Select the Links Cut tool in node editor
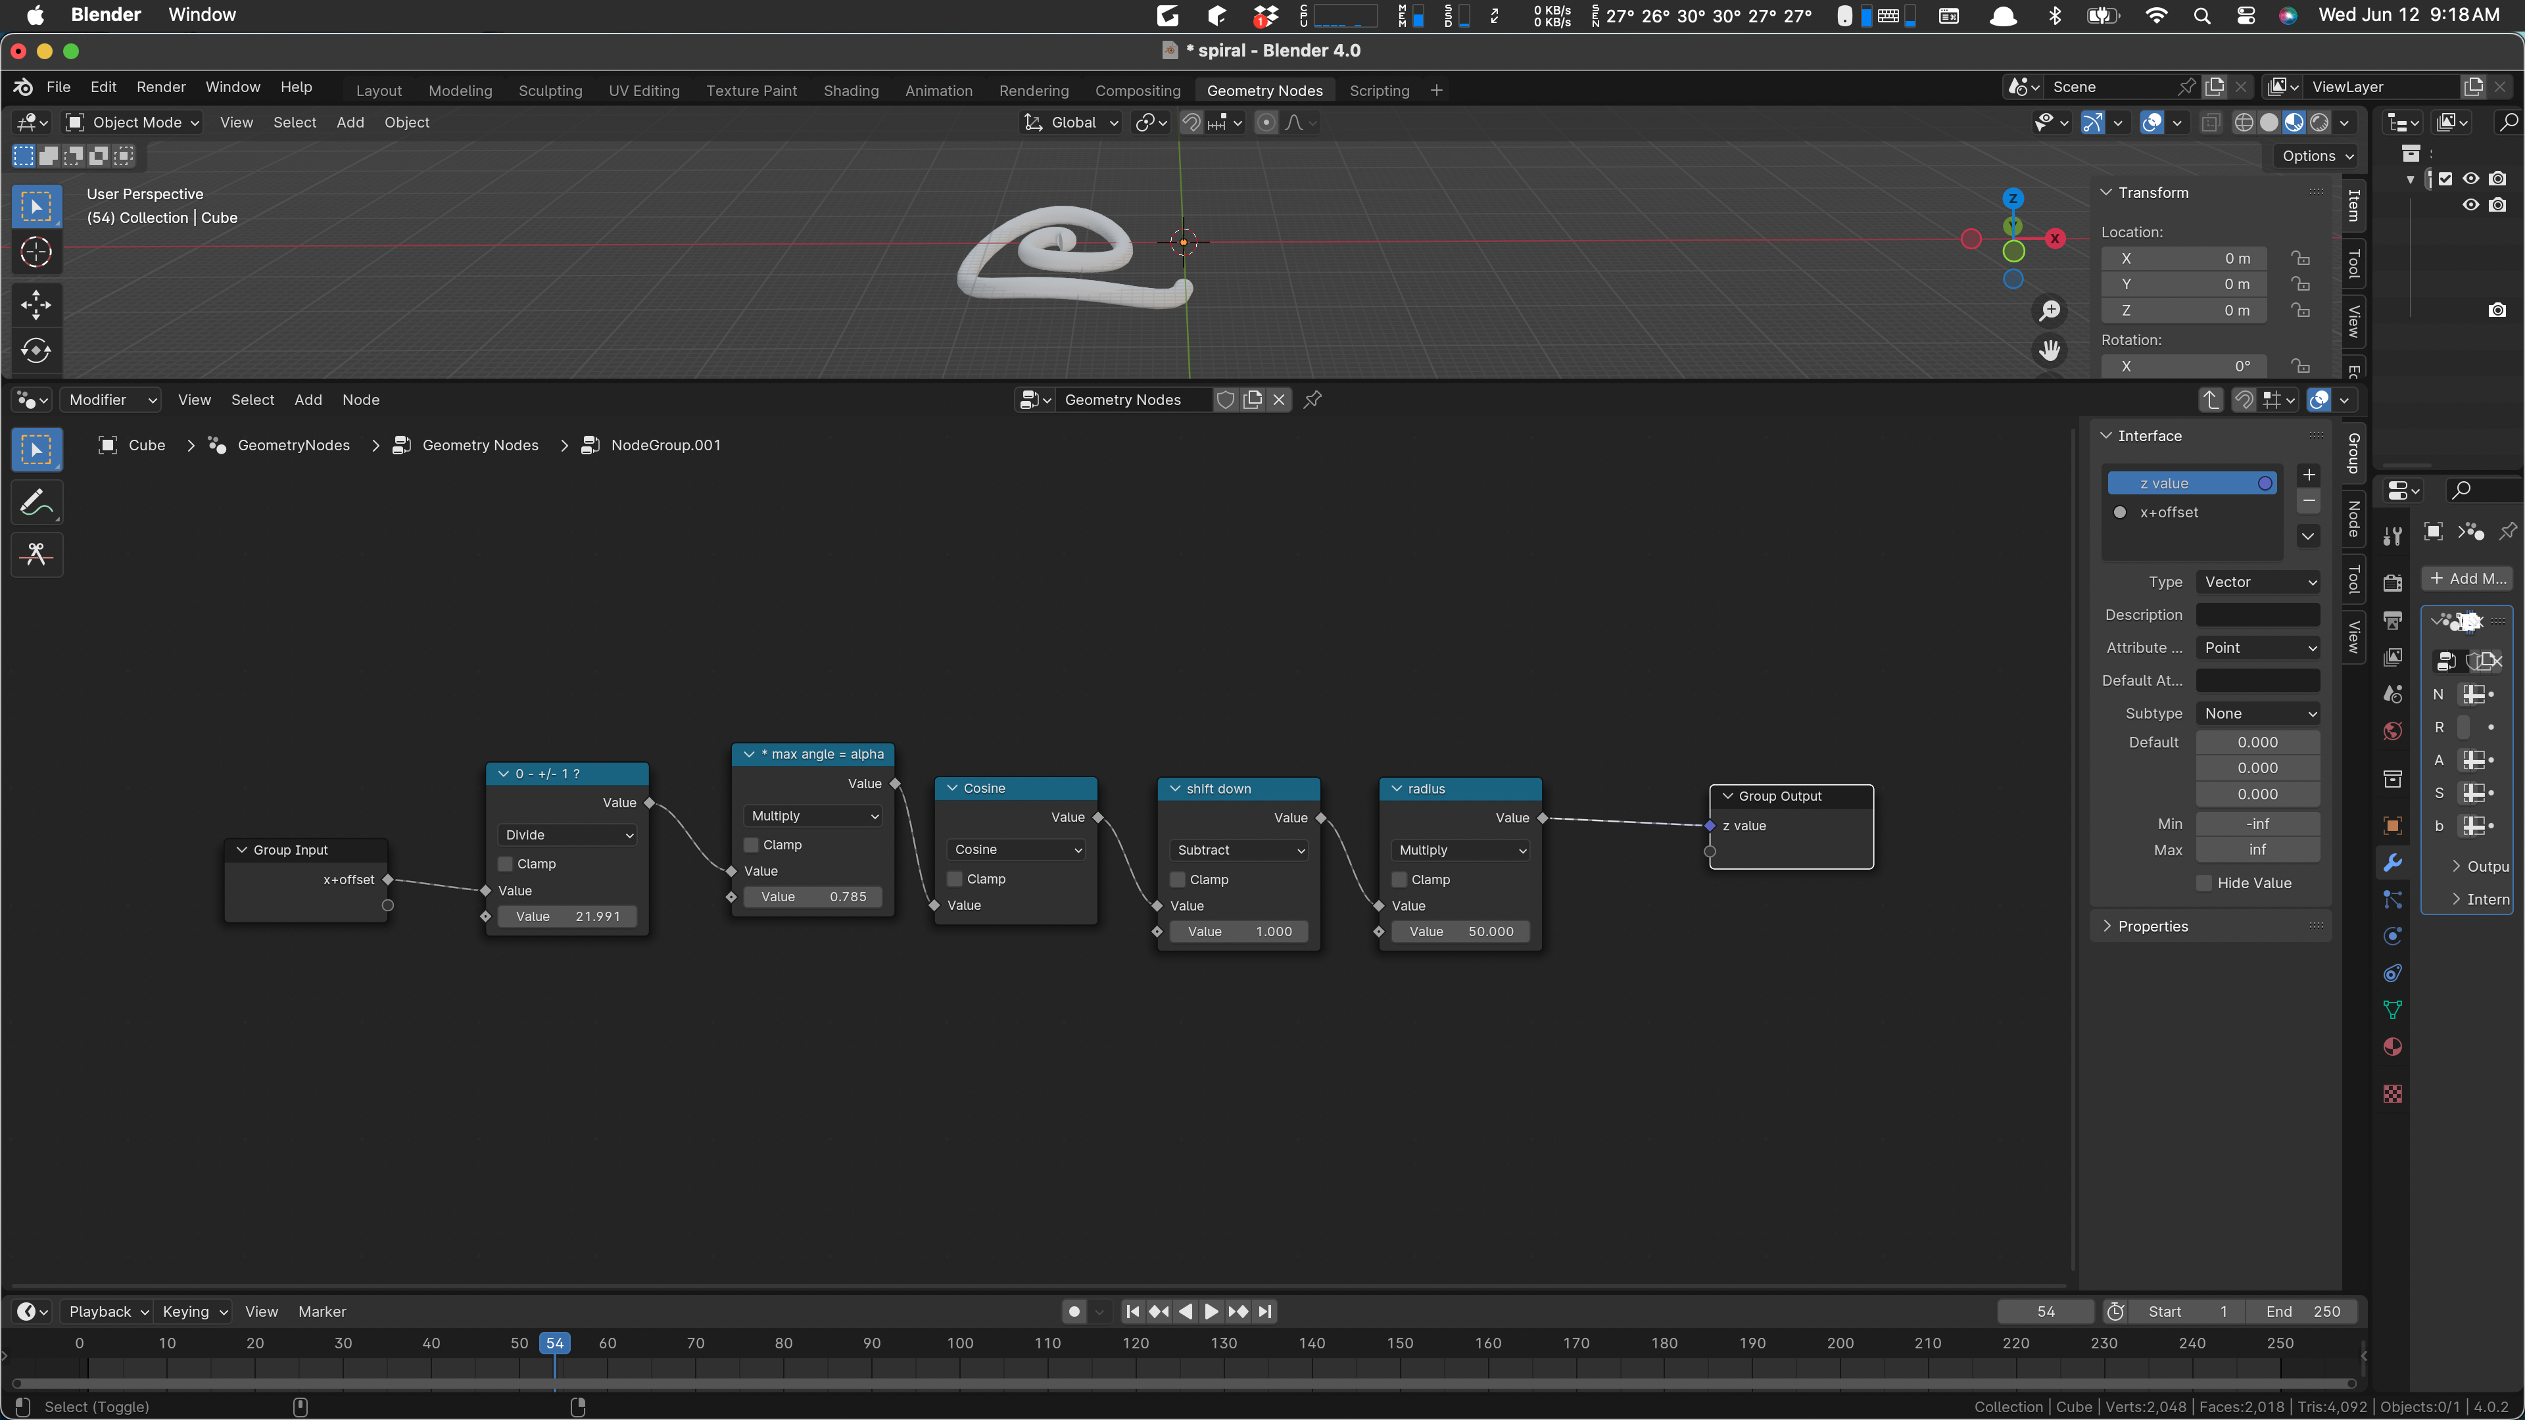The height and width of the screenshot is (1420, 2525). [36, 555]
